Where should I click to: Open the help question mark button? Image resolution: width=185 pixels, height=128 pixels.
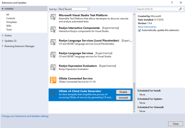click(172, 3)
